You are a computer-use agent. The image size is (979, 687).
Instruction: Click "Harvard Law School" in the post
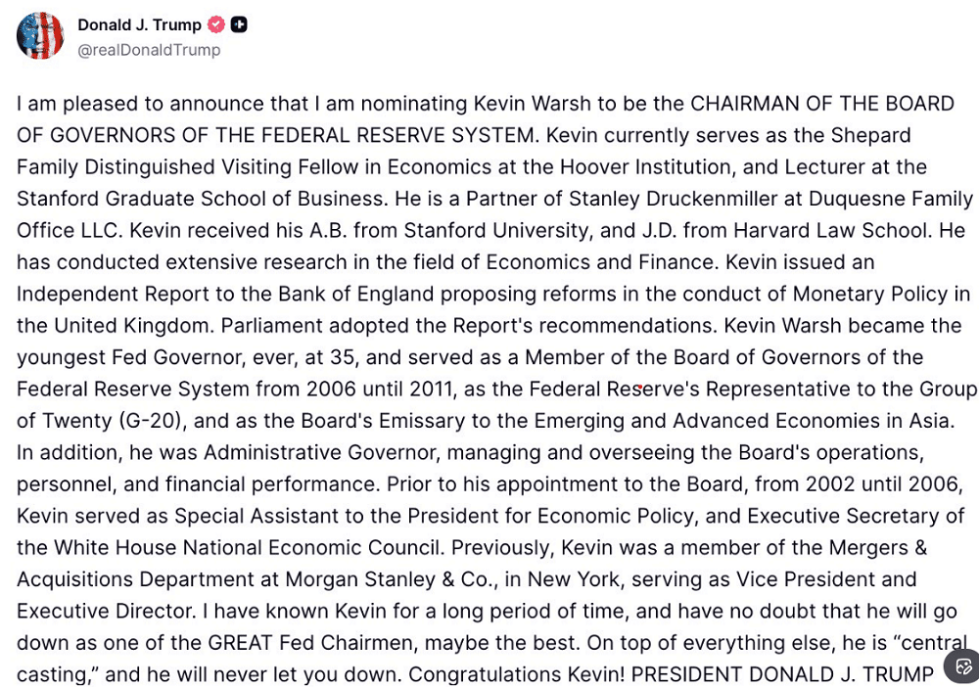tap(848, 231)
